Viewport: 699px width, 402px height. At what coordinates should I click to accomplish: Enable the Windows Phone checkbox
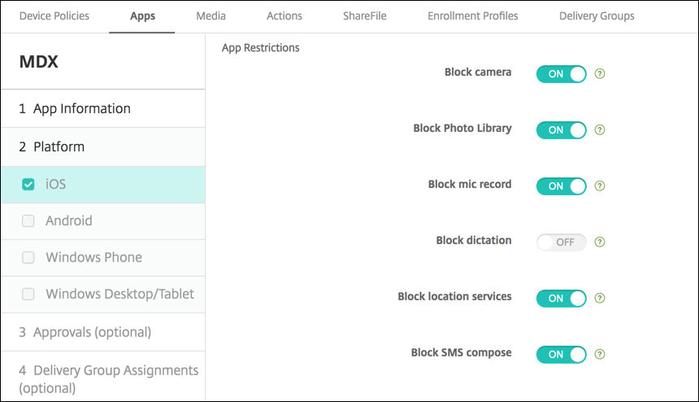pos(28,258)
